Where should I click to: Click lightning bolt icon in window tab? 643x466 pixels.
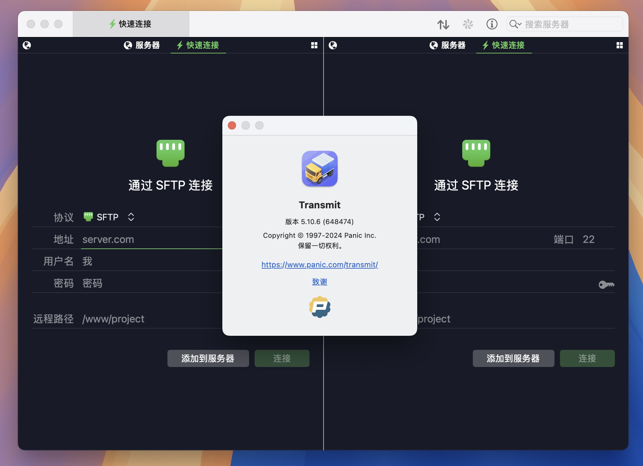[x=112, y=24]
